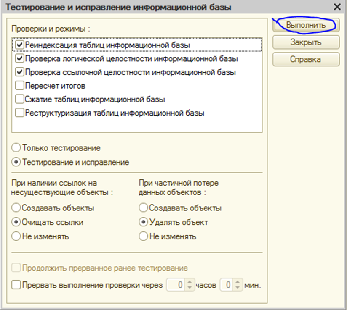Choose Удалять объект radio option
The image size is (347, 310).
[144, 222]
